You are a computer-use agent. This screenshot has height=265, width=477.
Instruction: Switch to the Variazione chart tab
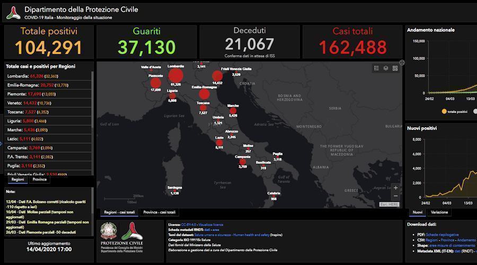439,213
